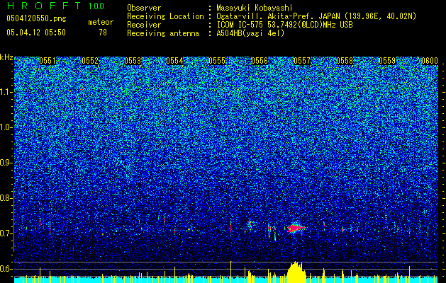
Task: Click the 'Observer' field label
Action: [144, 8]
